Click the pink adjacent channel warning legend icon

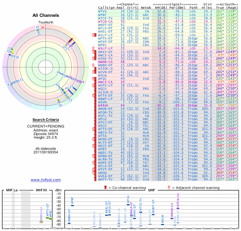169,188
